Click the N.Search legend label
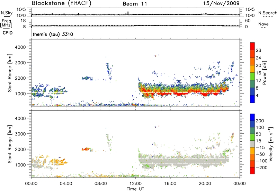The width and height of the screenshot is (277, 191). [268, 13]
